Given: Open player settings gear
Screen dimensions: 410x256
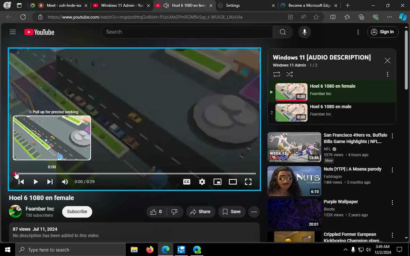Looking at the screenshot, I should pyautogui.click(x=202, y=182).
